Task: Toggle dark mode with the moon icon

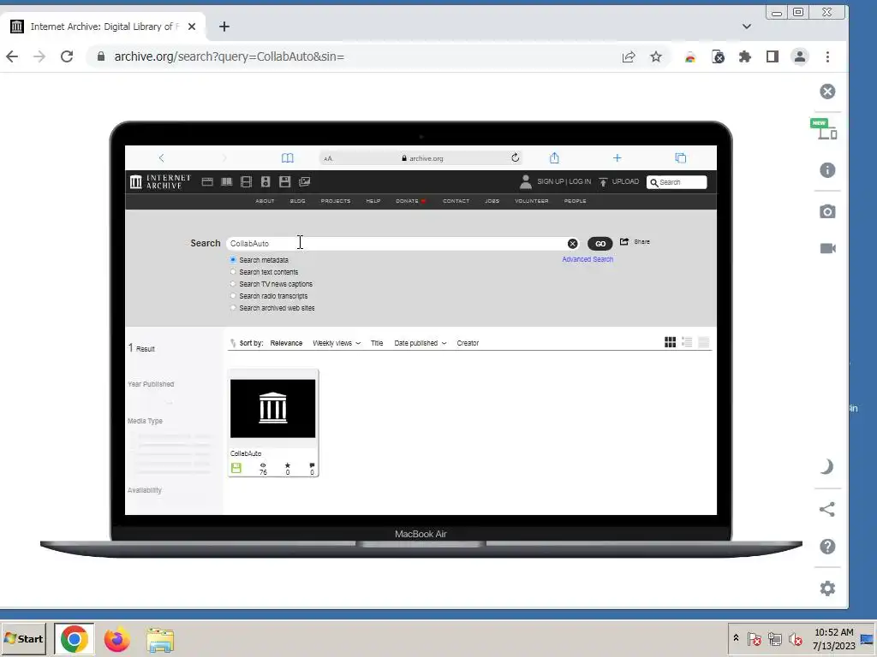Action: coord(826,466)
